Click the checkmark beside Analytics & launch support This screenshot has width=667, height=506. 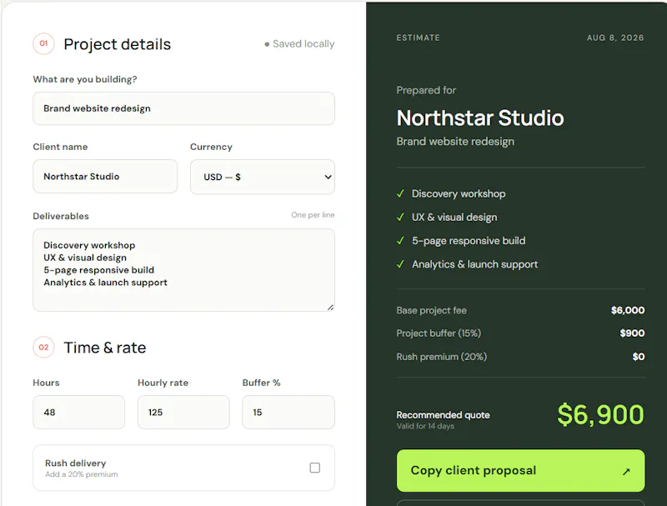[x=400, y=264]
